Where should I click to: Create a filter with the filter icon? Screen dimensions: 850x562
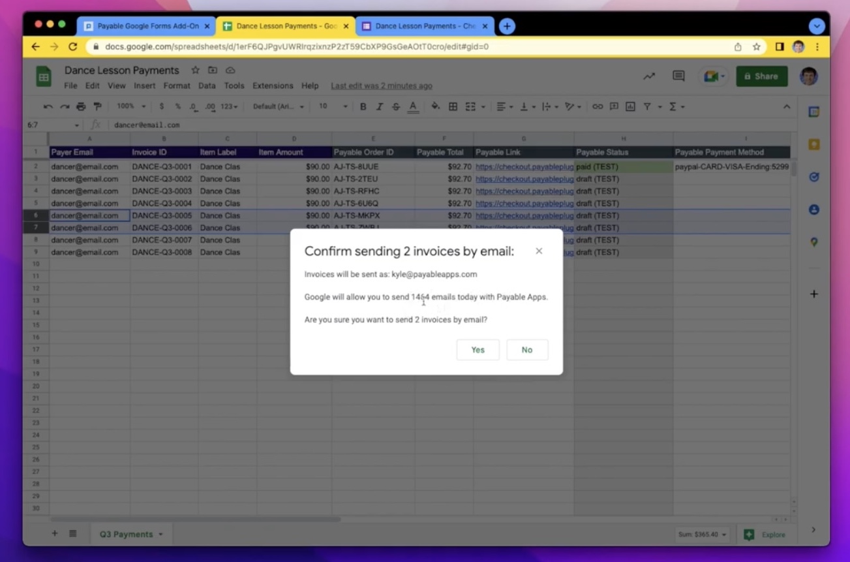[647, 106]
